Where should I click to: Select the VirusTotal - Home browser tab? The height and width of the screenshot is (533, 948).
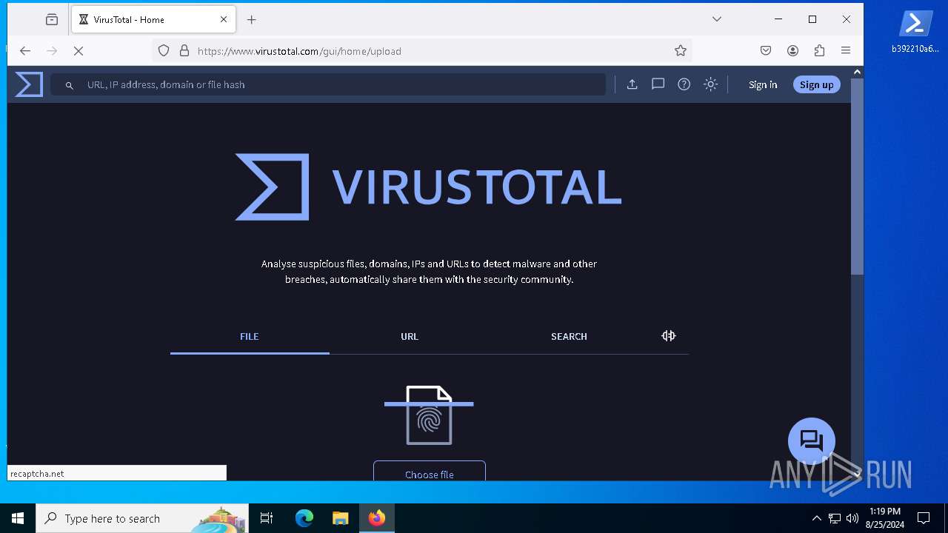[x=154, y=19]
